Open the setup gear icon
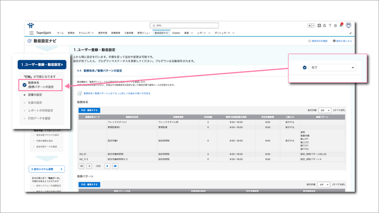The width and height of the screenshot is (379, 213). pos(335,25)
